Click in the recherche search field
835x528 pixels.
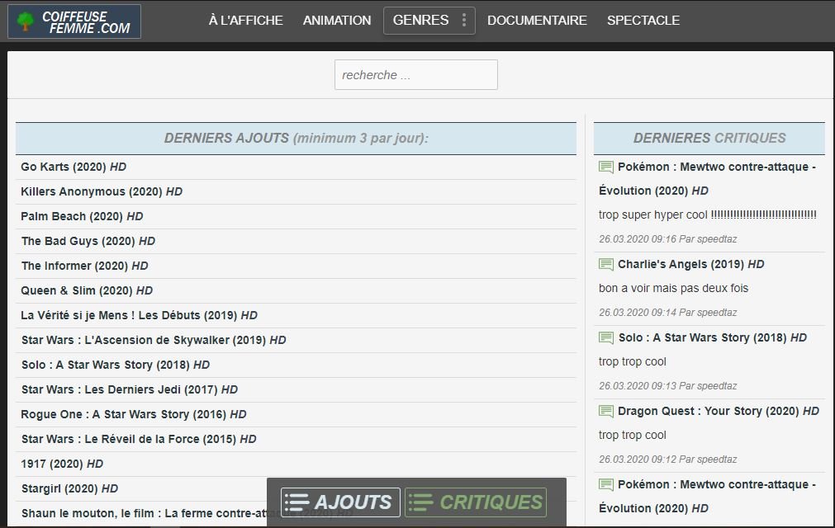coord(416,74)
